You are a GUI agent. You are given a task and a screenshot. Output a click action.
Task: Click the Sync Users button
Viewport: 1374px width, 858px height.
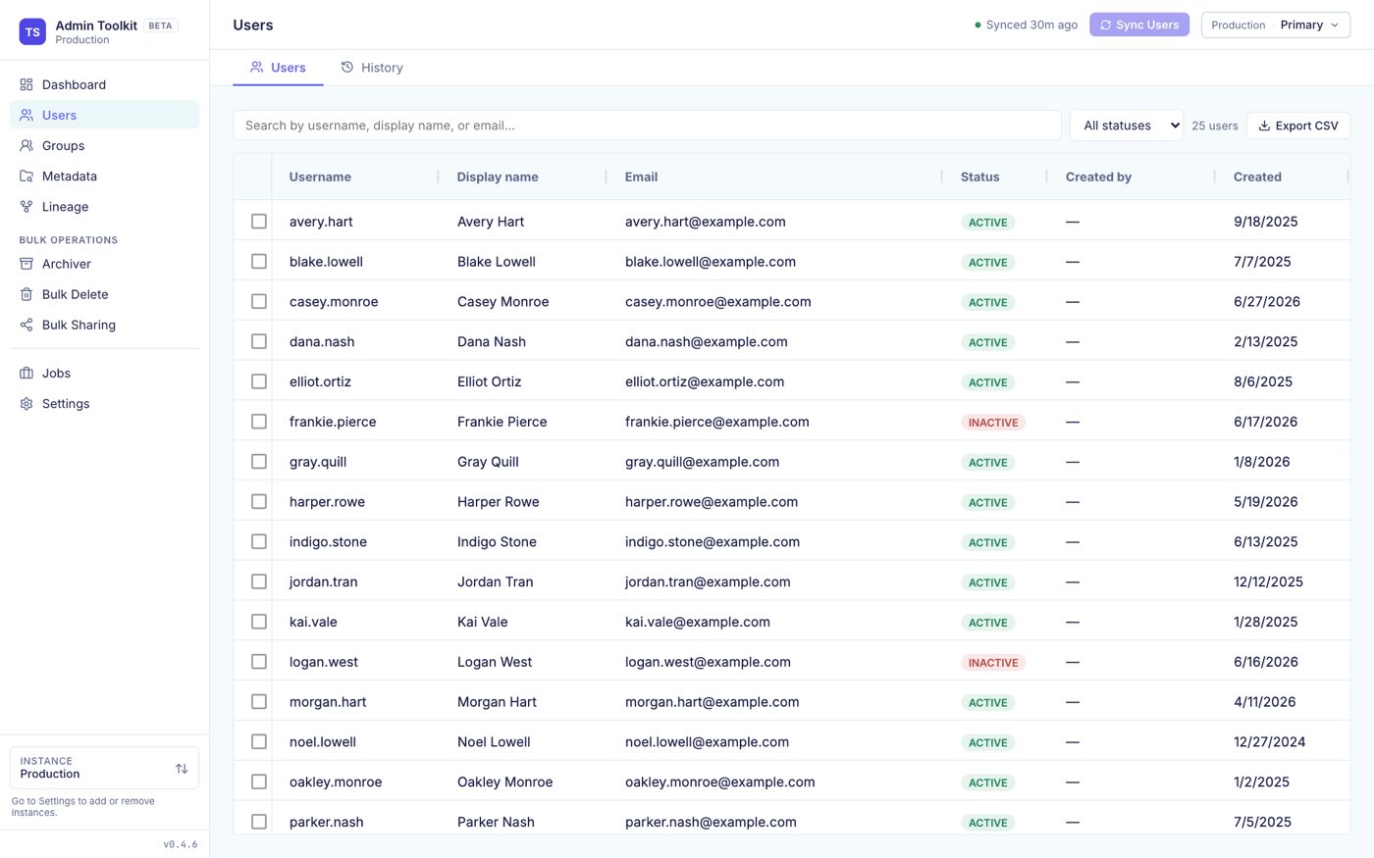coord(1139,25)
